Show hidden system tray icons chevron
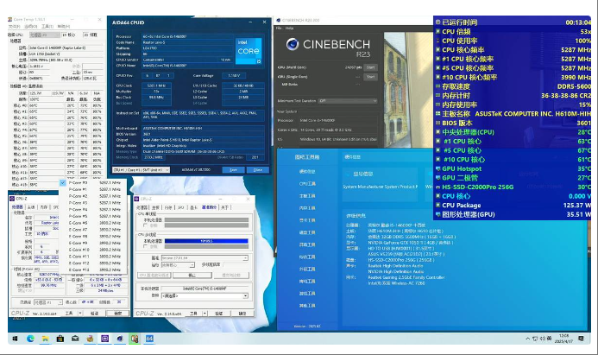 point(528,339)
